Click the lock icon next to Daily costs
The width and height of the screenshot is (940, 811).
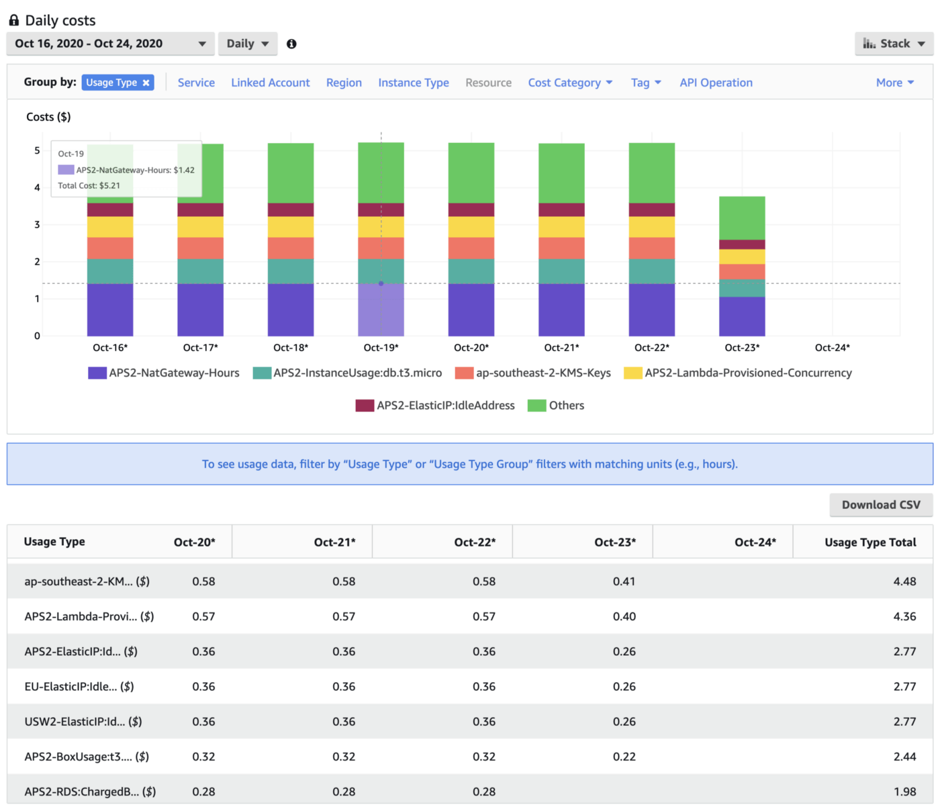tap(13, 20)
